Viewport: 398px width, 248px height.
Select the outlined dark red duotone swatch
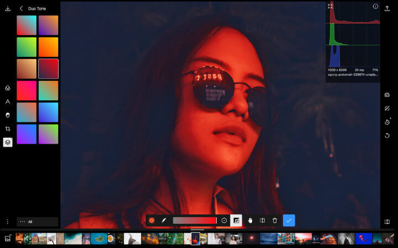49,69
